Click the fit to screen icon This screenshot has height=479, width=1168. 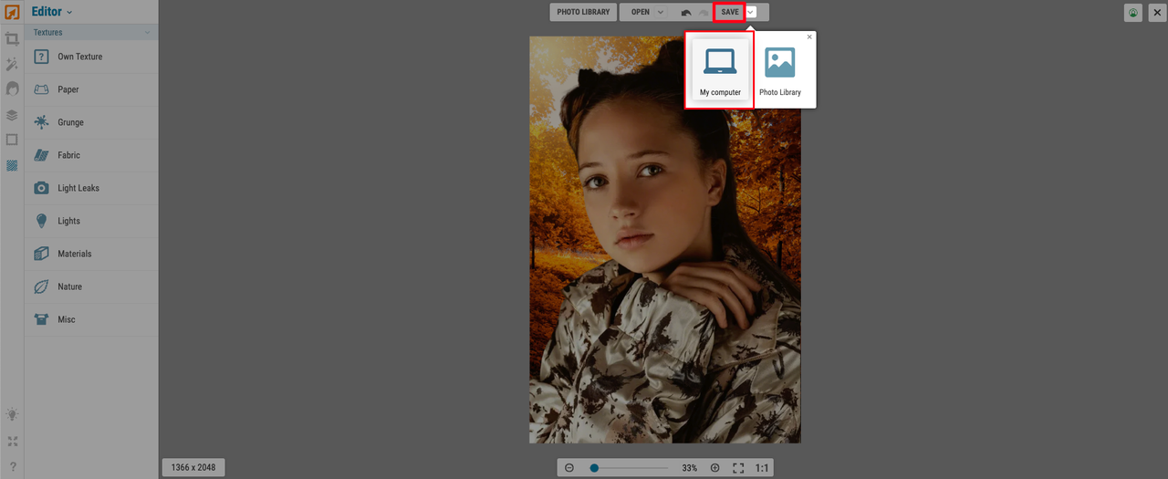(738, 468)
